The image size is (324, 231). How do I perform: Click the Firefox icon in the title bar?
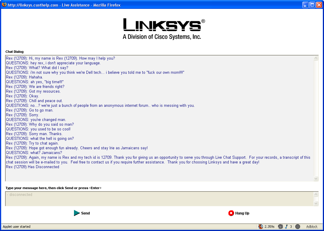point(4,4)
